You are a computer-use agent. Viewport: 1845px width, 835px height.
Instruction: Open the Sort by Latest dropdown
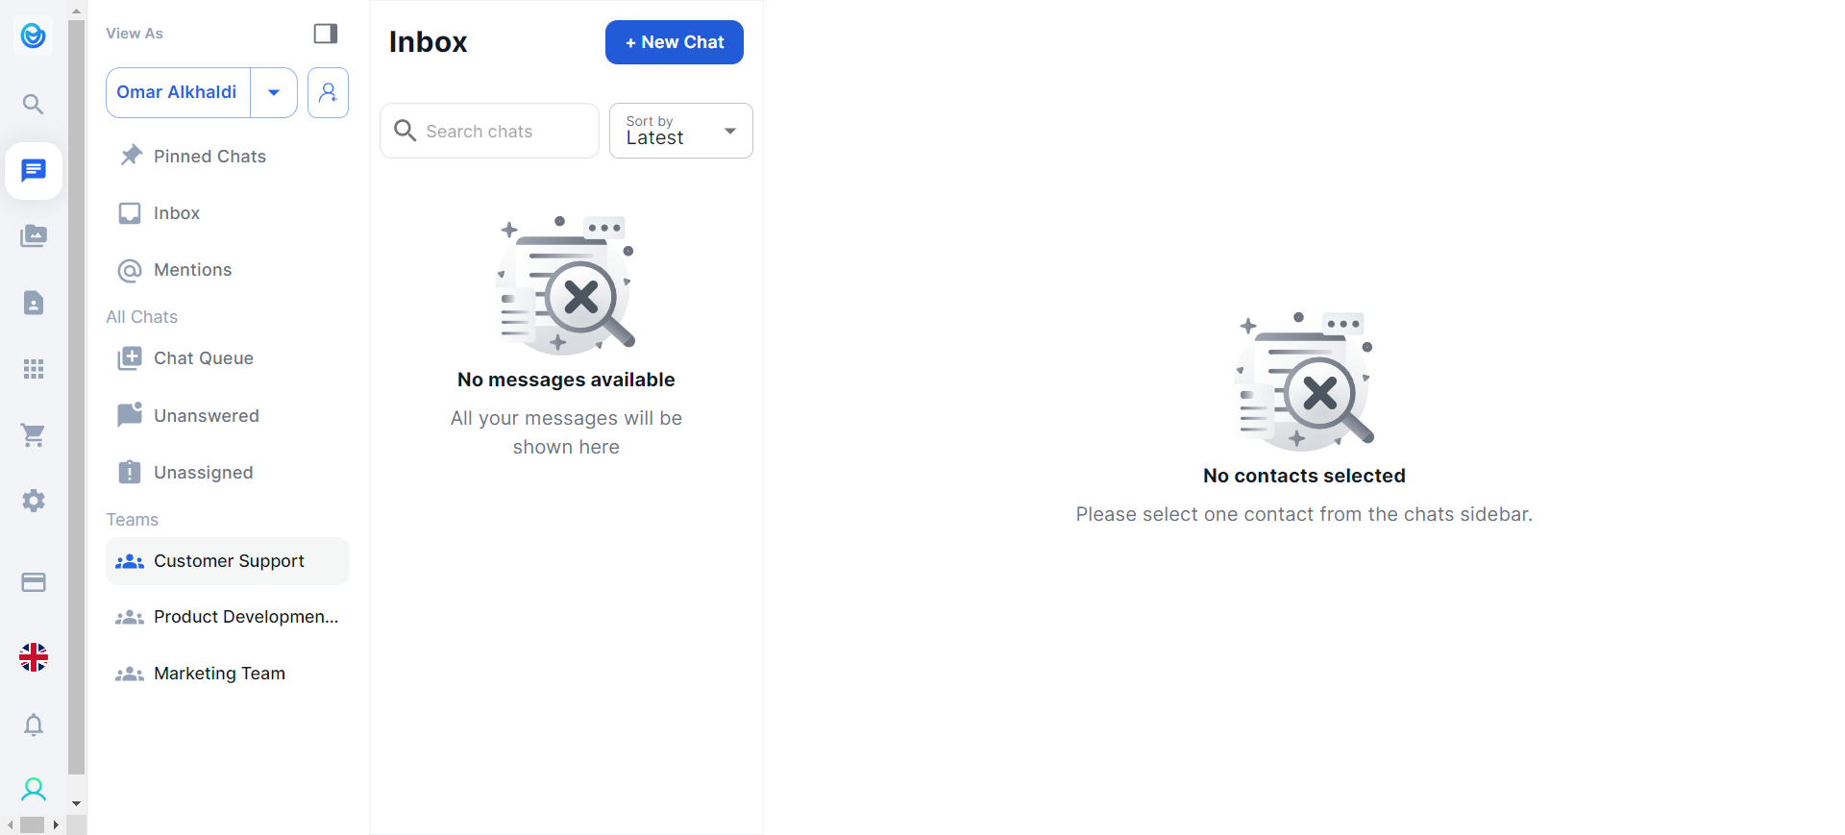[680, 131]
